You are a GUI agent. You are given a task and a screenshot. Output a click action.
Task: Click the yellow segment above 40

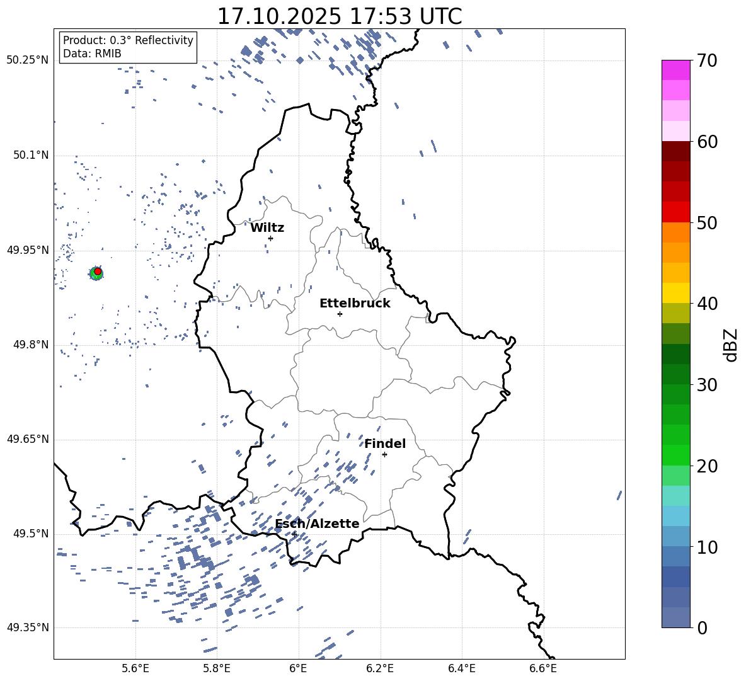pos(675,293)
